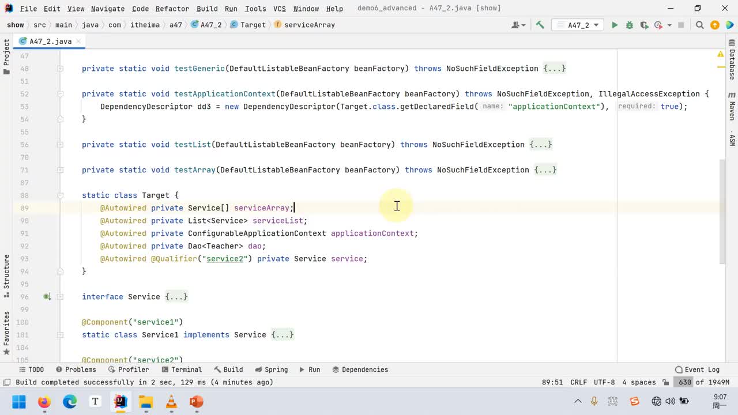The height and width of the screenshot is (415, 738).
Task: Open File Explorer from the taskbar
Action: click(x=146, y=402)
